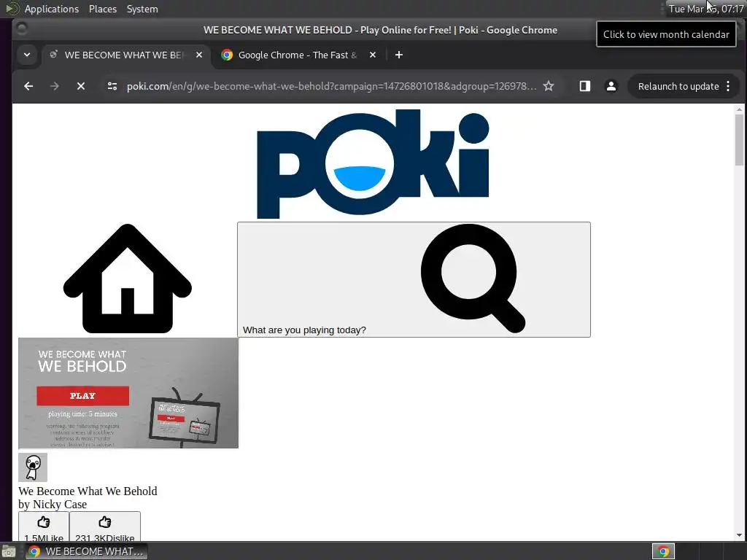Go back to the previous page
This screenshot has width=747, height=560.
coord(28,86)
